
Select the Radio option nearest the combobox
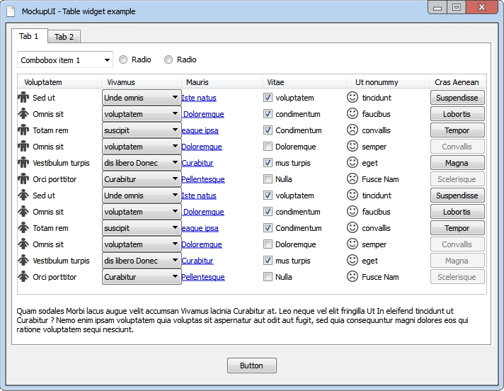(123, 60)
